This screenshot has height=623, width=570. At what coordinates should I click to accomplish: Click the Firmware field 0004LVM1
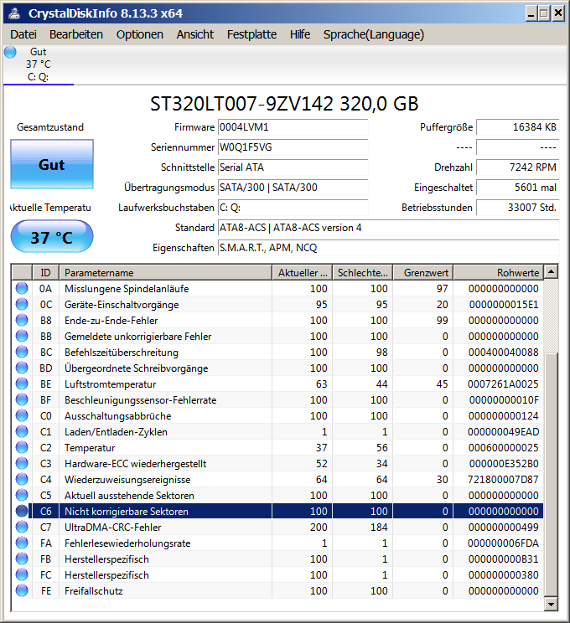click(293, 127)
